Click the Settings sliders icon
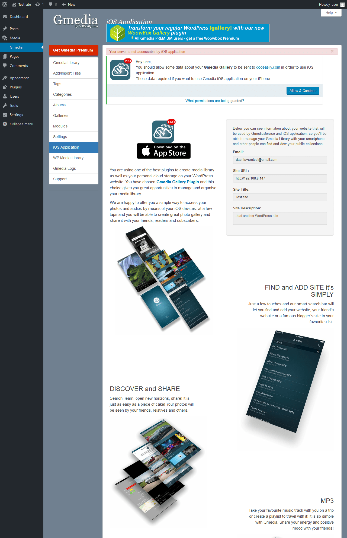This screenshot has width=347, height=538. tap(5, 115)
